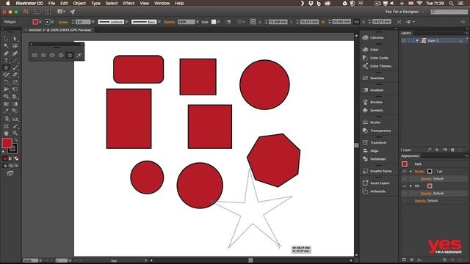Viewport: 470px width, 264px height.
Task: Swap fill and stroke colors
Action: pos(15,140)
